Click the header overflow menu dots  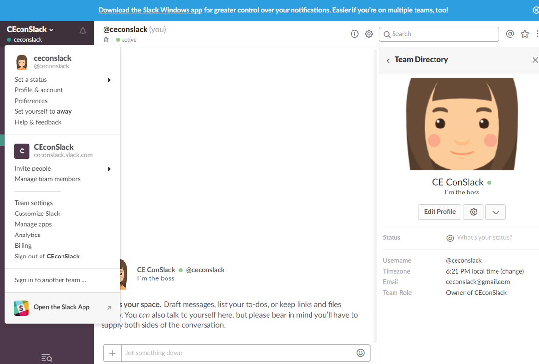point(537,34)
